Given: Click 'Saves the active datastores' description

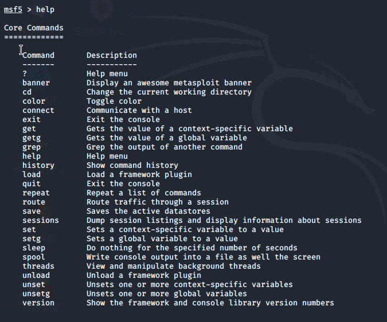Looking at the screenshot, I should point(148,211).
